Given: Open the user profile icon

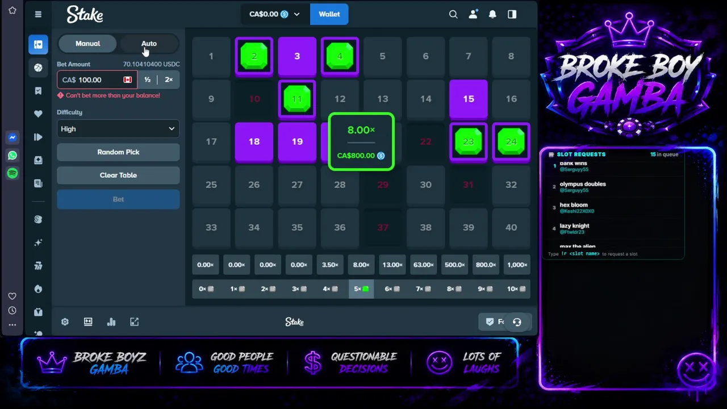Looking at the screenshot, I should (473, 14).
